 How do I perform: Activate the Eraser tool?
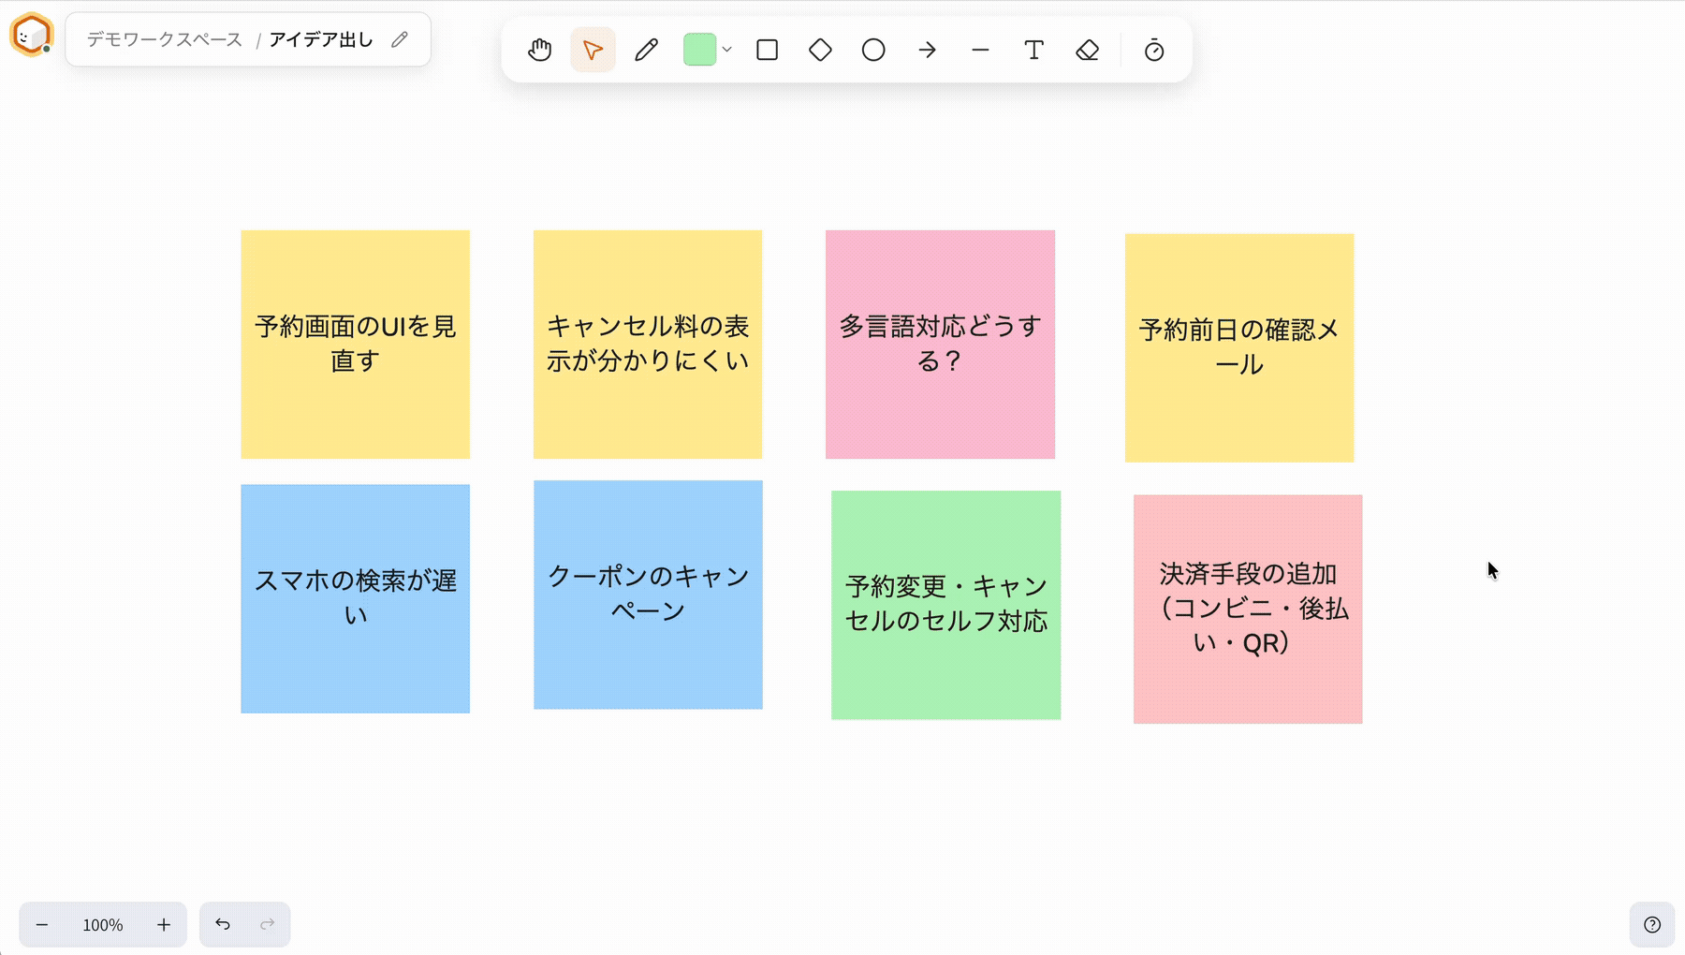[x=1087, y=50]
